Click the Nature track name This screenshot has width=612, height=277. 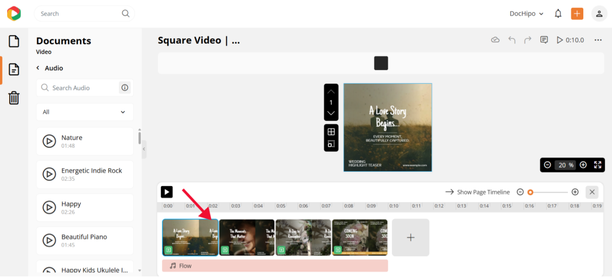(x=72, y=138)
